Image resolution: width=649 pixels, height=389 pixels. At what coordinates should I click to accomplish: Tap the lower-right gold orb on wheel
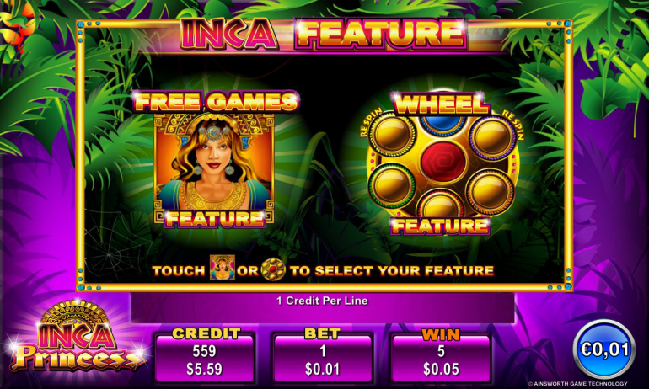pyautogui.click(x=490, y=191)
